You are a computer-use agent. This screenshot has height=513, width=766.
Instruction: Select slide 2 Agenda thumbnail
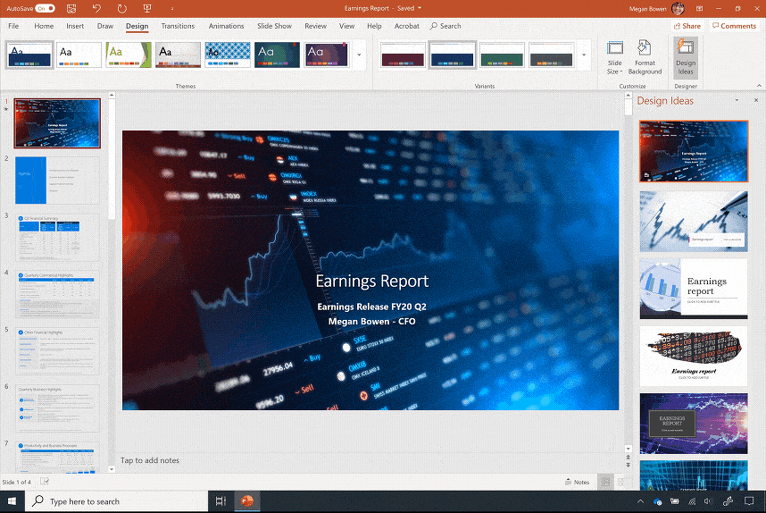[x=57, y=181]
